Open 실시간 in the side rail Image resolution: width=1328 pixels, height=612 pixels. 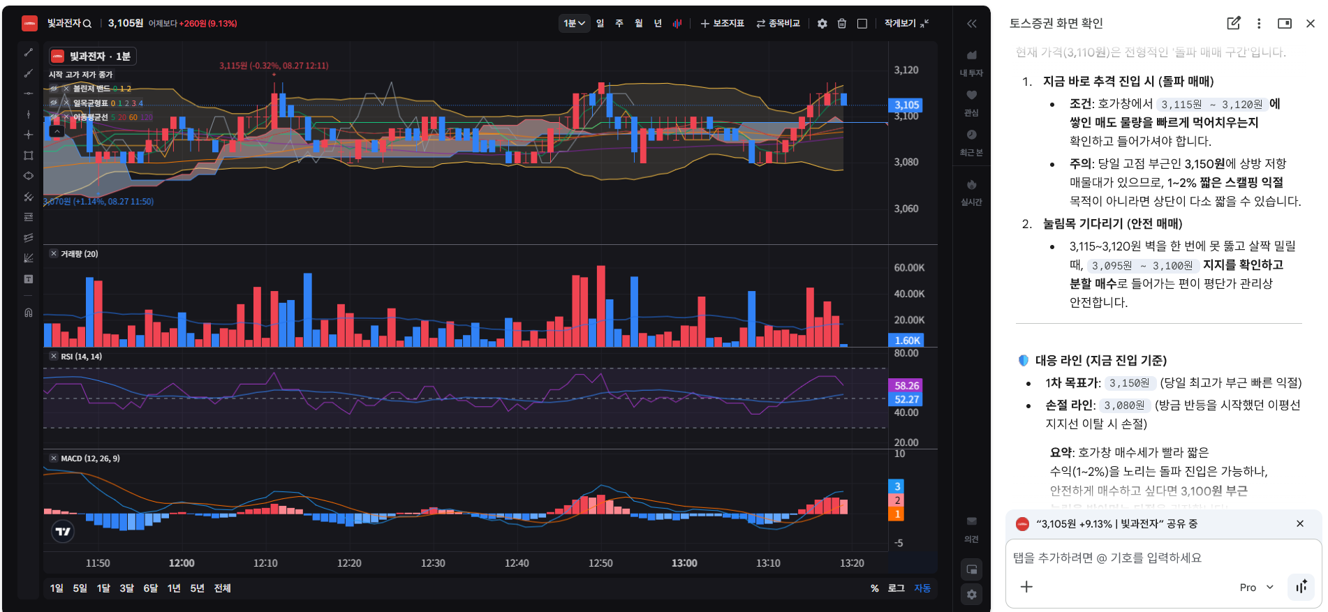coord(971,192)
